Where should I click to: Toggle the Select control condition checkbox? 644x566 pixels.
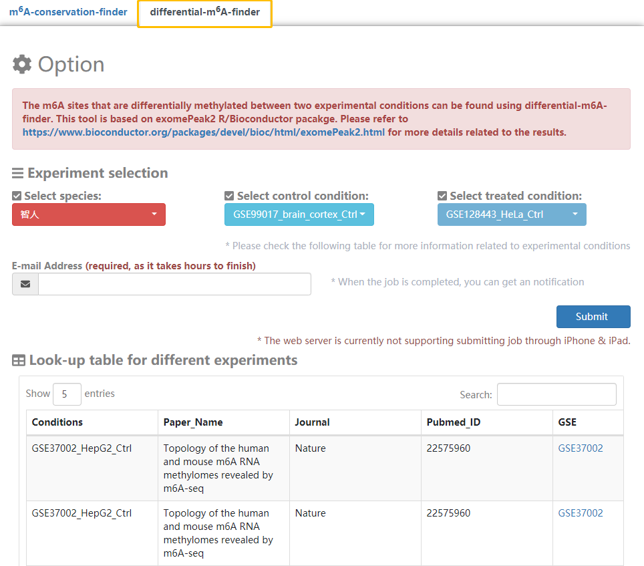click(229, 196)
